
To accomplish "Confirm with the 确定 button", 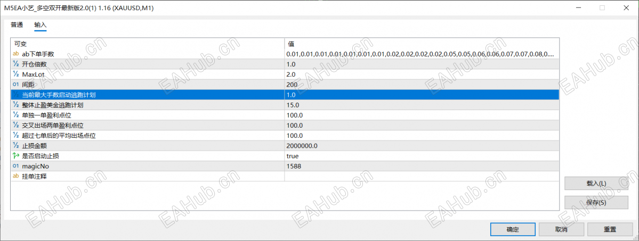I will (513, 229).
